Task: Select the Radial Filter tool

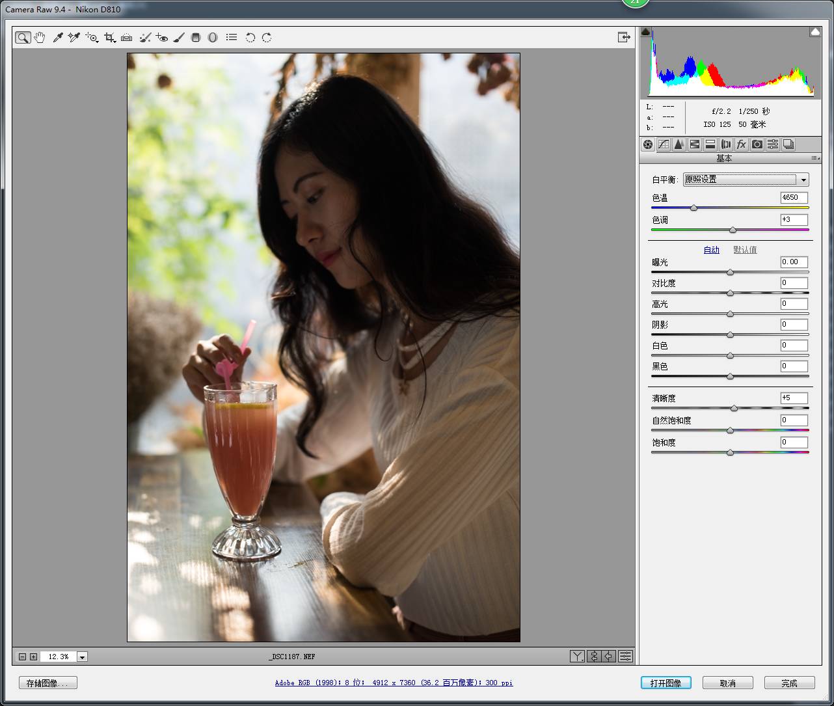Action: pyautogui.click(x=213, y=38)
